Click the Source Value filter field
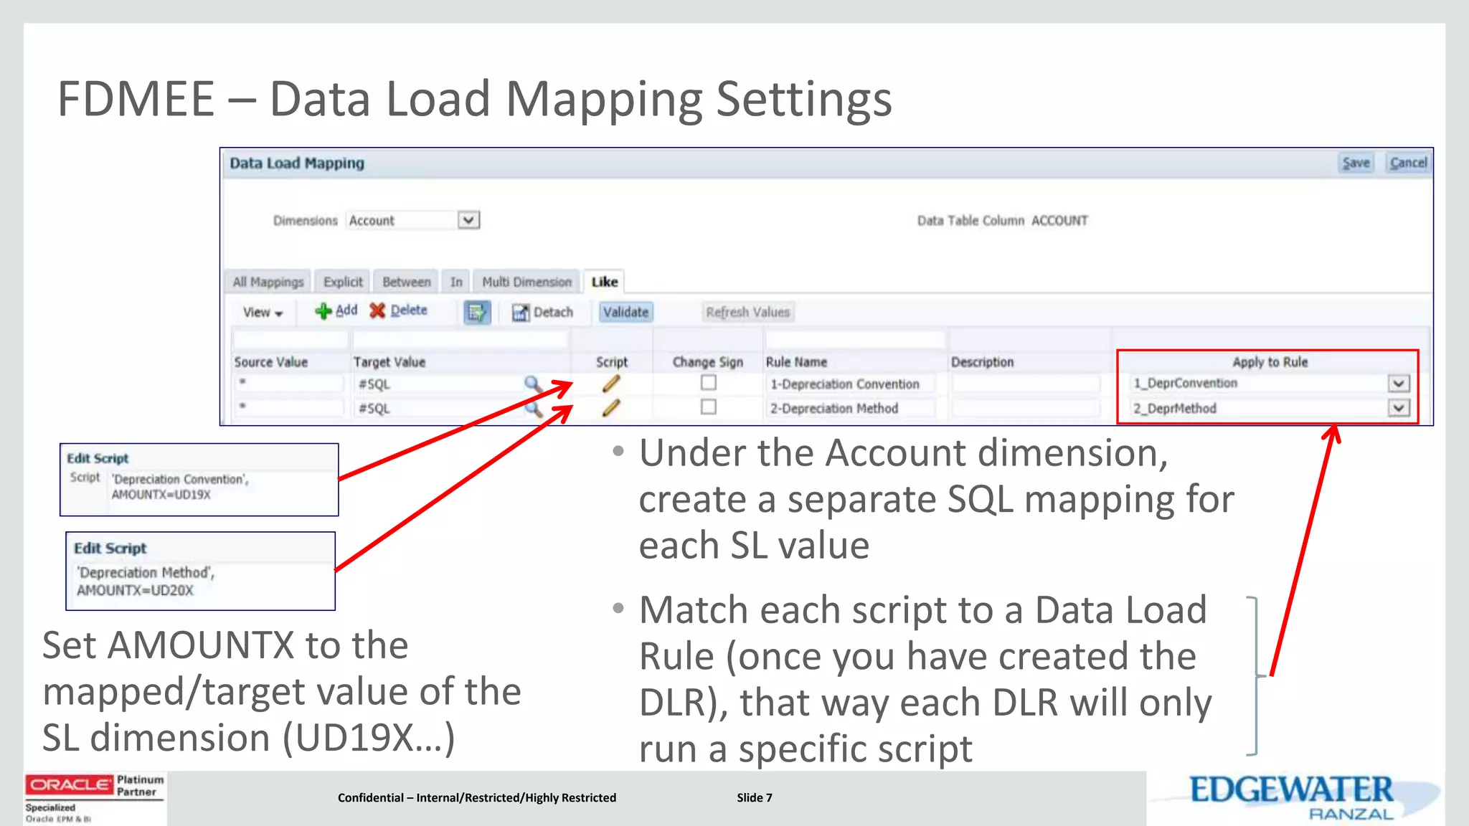1469x826 pixels. pyautogui.click(x=290, y=338)
